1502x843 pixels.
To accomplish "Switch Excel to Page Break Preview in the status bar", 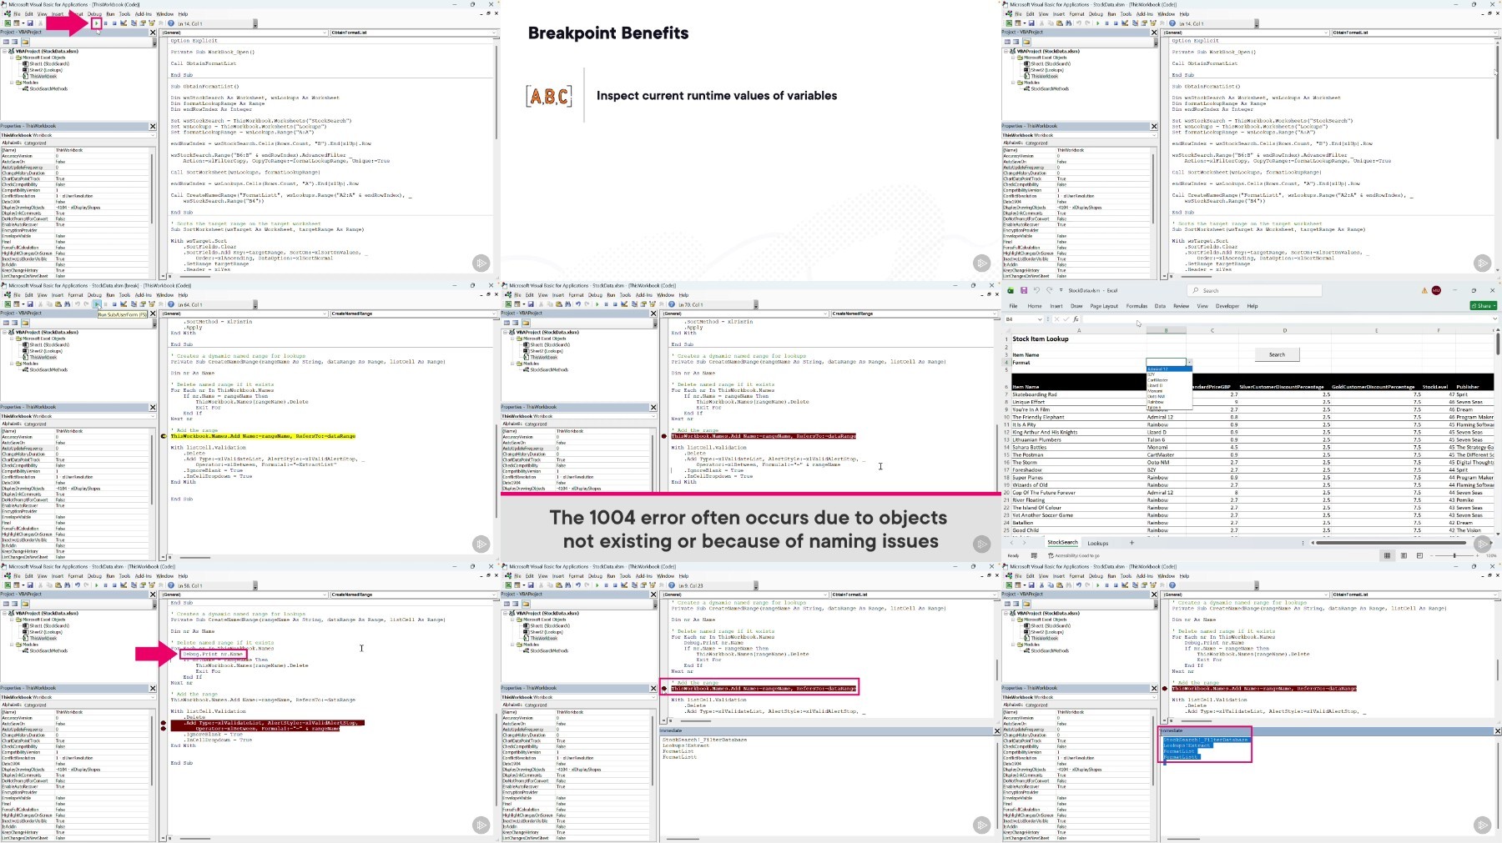I will pyautogui.click(x=1419, y=555).
